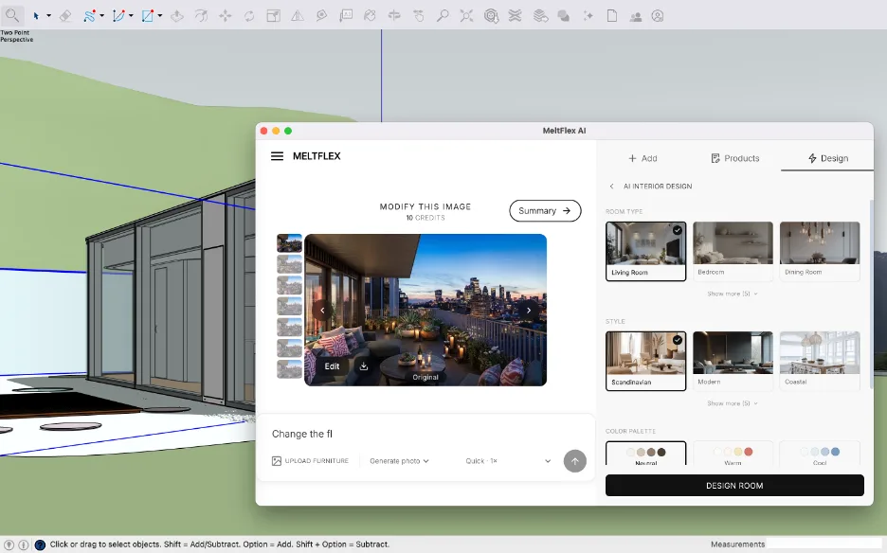The width and height of the screenshot is (887, 553).
Task: Open the Generate photo dropdown
Action: coord(399,461)
